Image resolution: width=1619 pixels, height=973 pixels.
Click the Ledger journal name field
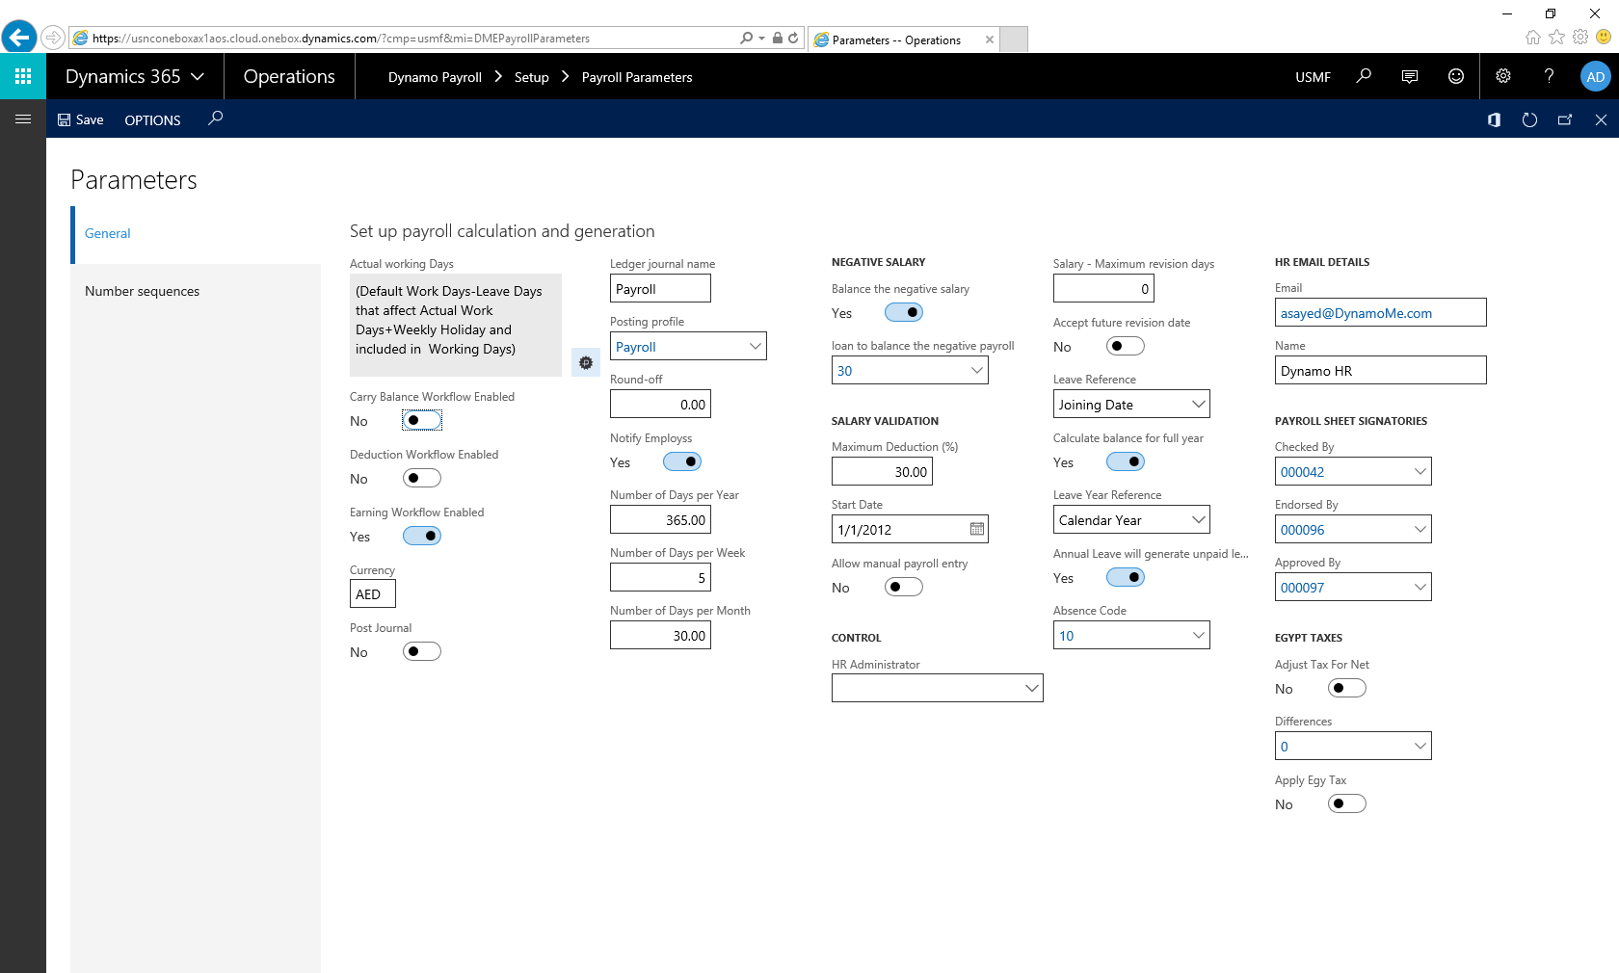[x=660, y=288]
